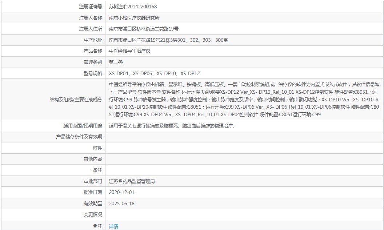
Task: Click the 有效期至 label
Action: coord(93,203)
